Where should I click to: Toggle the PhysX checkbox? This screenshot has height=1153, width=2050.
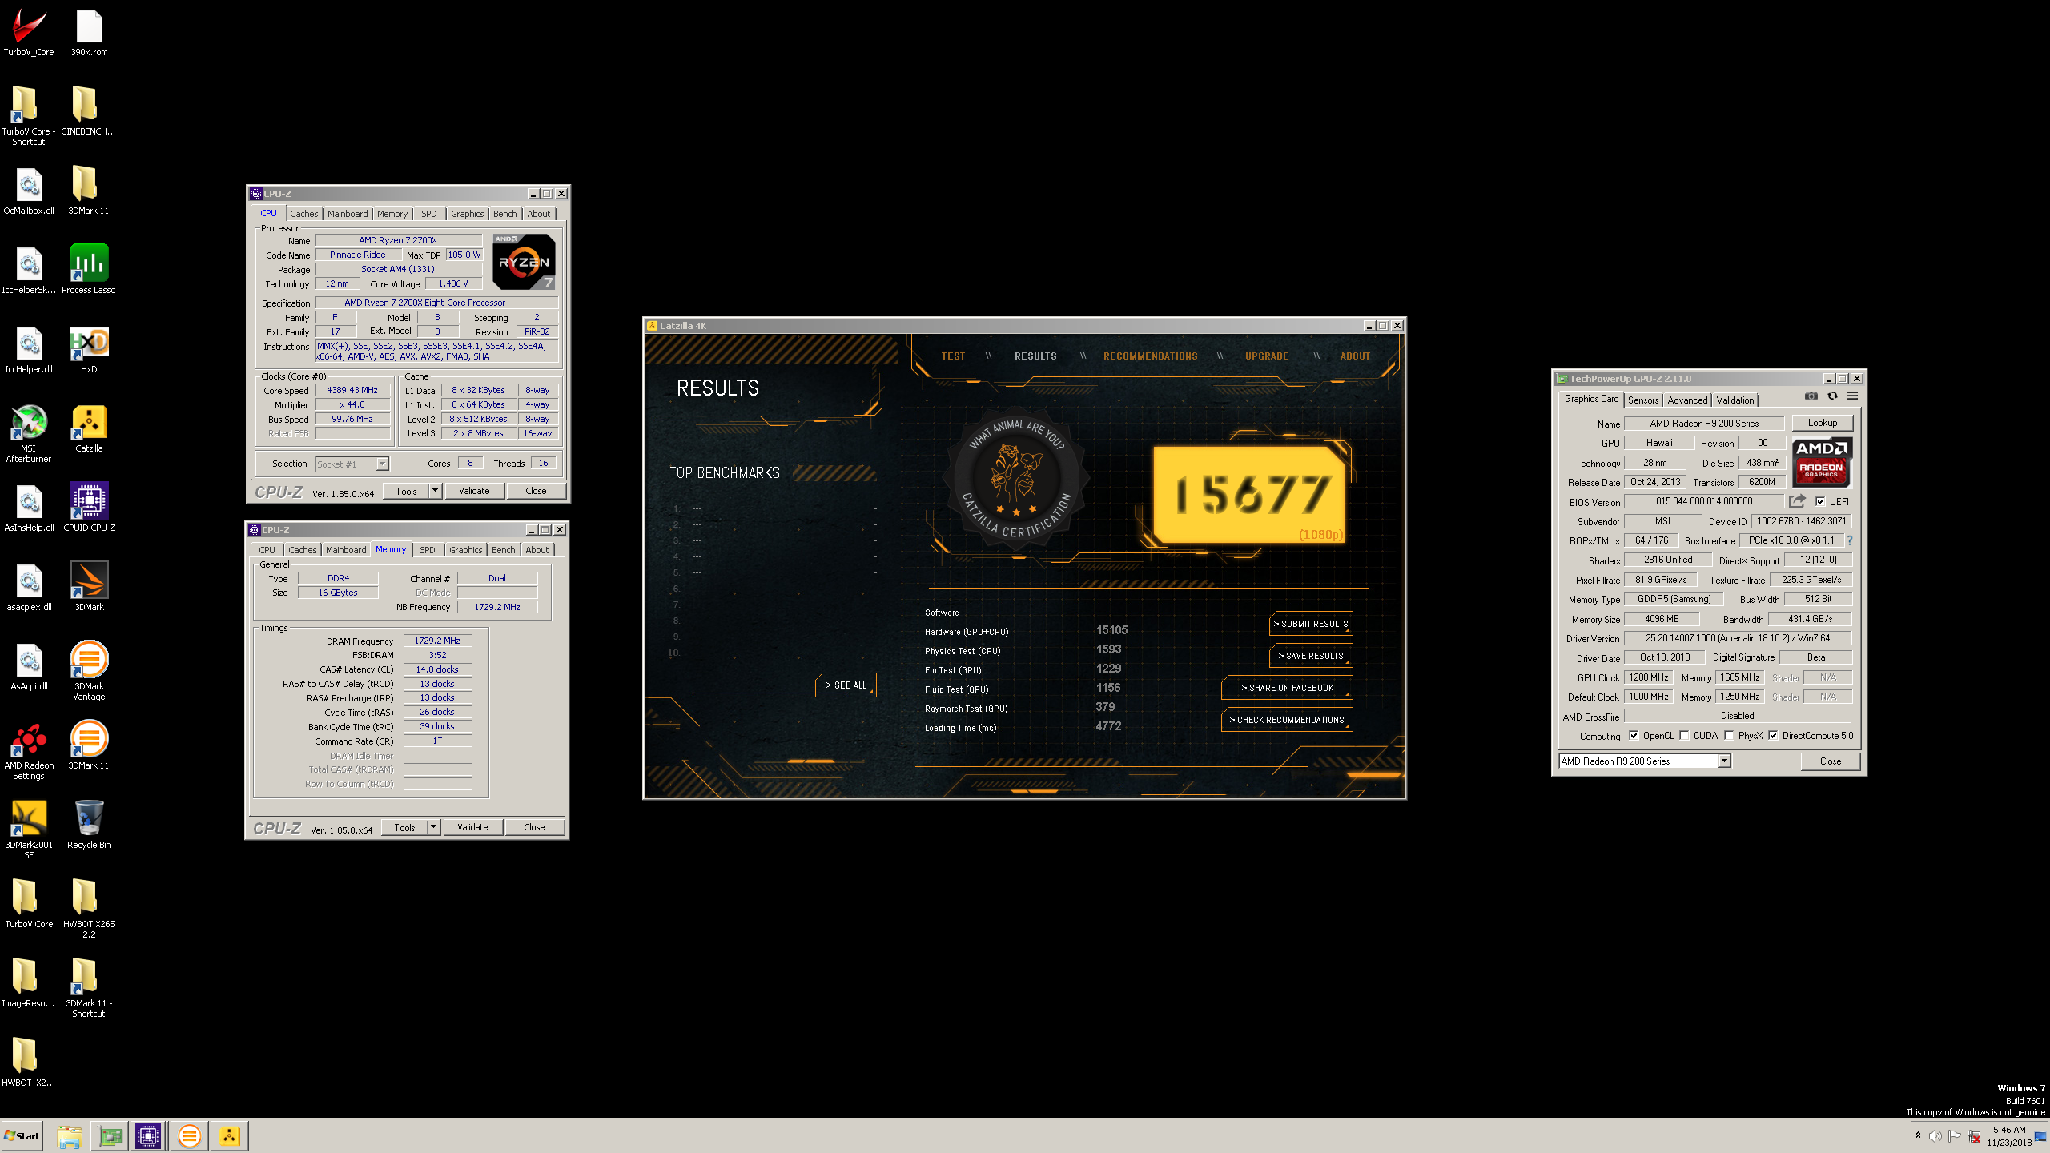[1729, 736]
